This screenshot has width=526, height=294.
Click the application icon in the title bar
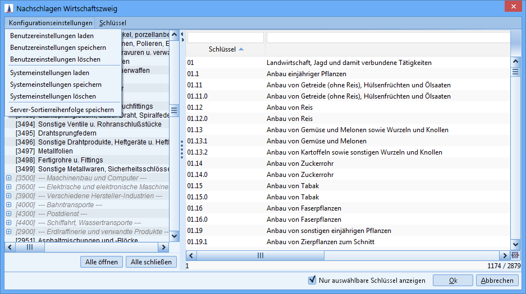coord(8,8)
